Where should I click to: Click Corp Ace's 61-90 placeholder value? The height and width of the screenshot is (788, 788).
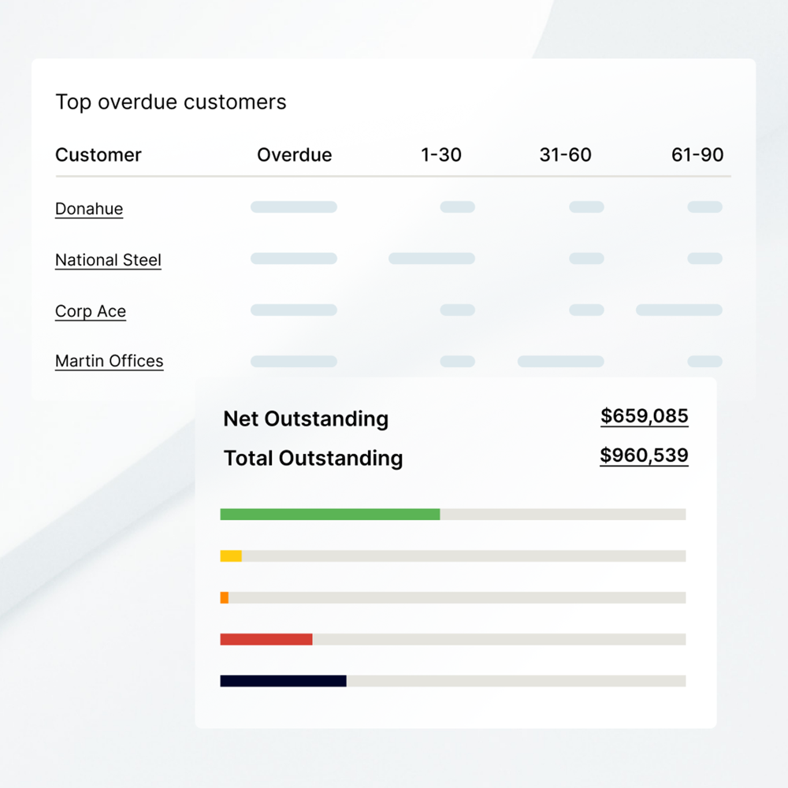click(x=679, y=310)
